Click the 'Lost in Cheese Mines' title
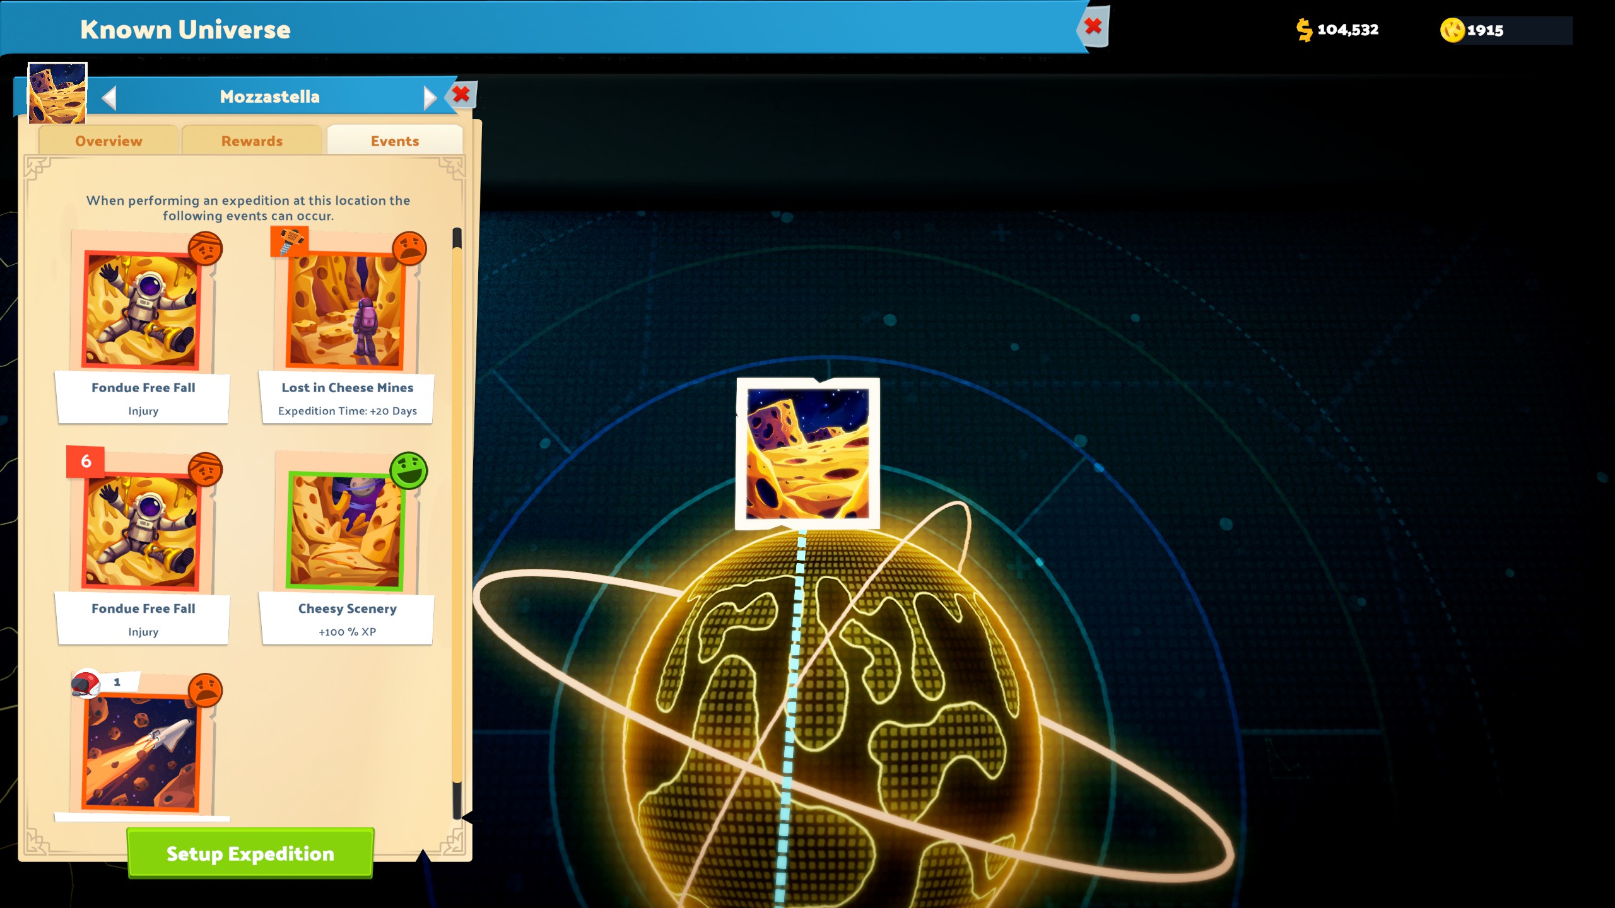This screenshot has width=1615, height=908. [x=348, y=388]
